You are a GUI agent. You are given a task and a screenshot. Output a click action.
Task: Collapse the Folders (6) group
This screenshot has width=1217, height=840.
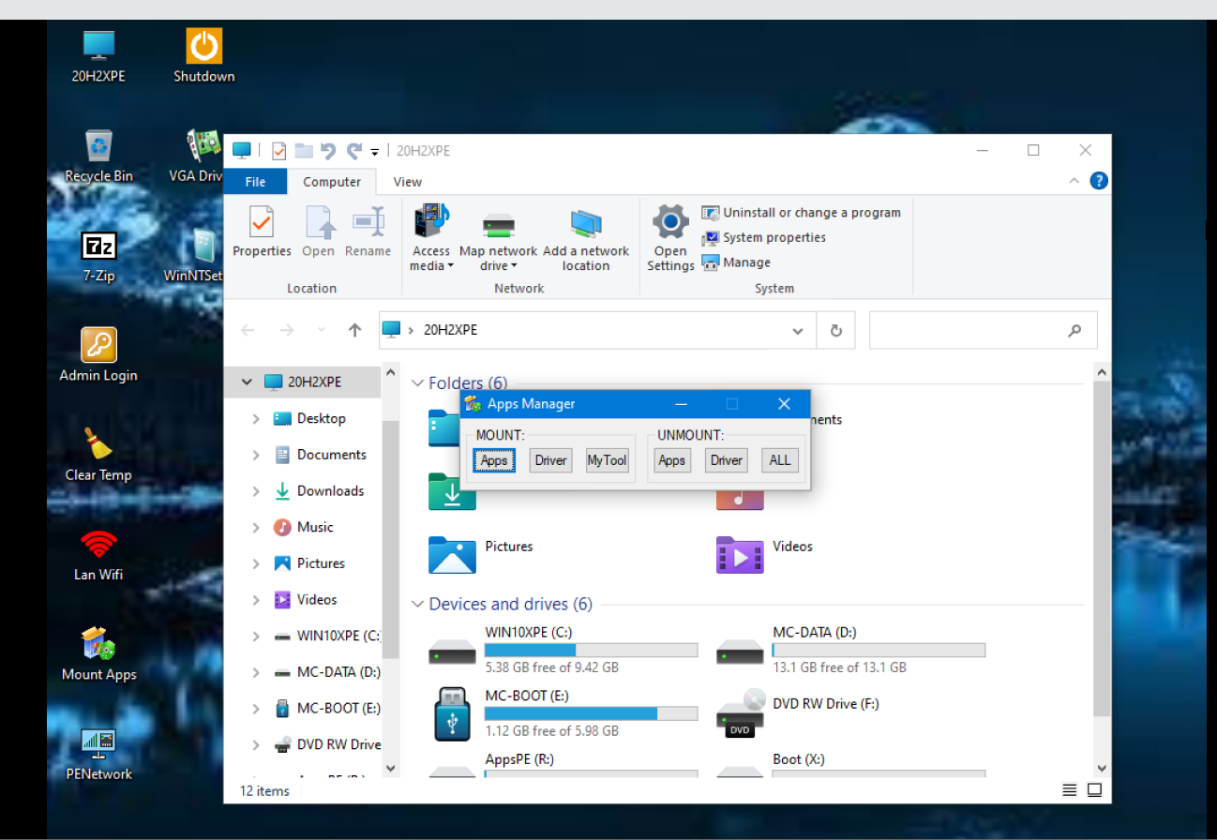pyautogui.click(x=418, y=383)
